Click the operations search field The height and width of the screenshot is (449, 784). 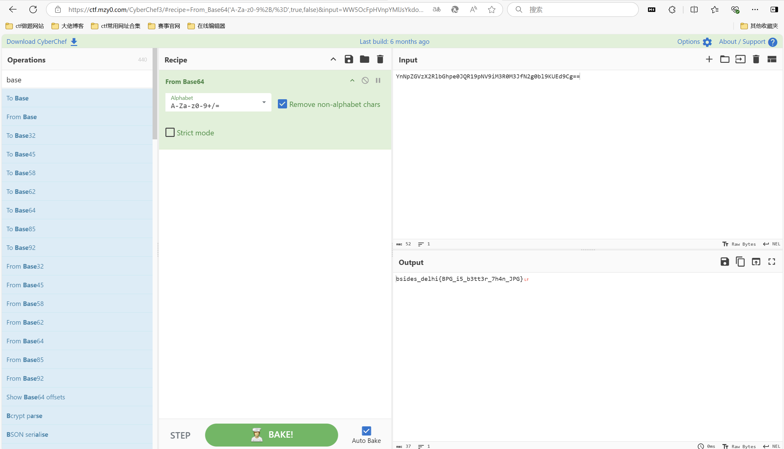(77, 80)
